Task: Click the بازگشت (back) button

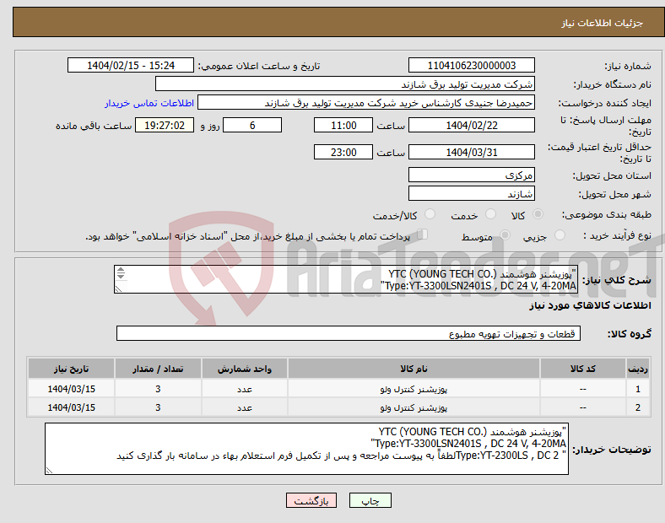Action: click(x=311, y=500)
